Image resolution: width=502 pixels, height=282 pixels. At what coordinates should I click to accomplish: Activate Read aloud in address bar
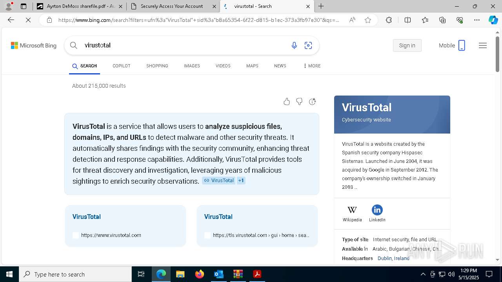click(x=352, y=20)
